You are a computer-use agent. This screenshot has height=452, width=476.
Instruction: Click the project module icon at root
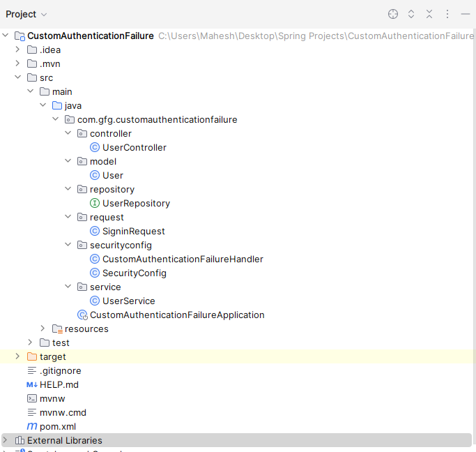point(20,36)
